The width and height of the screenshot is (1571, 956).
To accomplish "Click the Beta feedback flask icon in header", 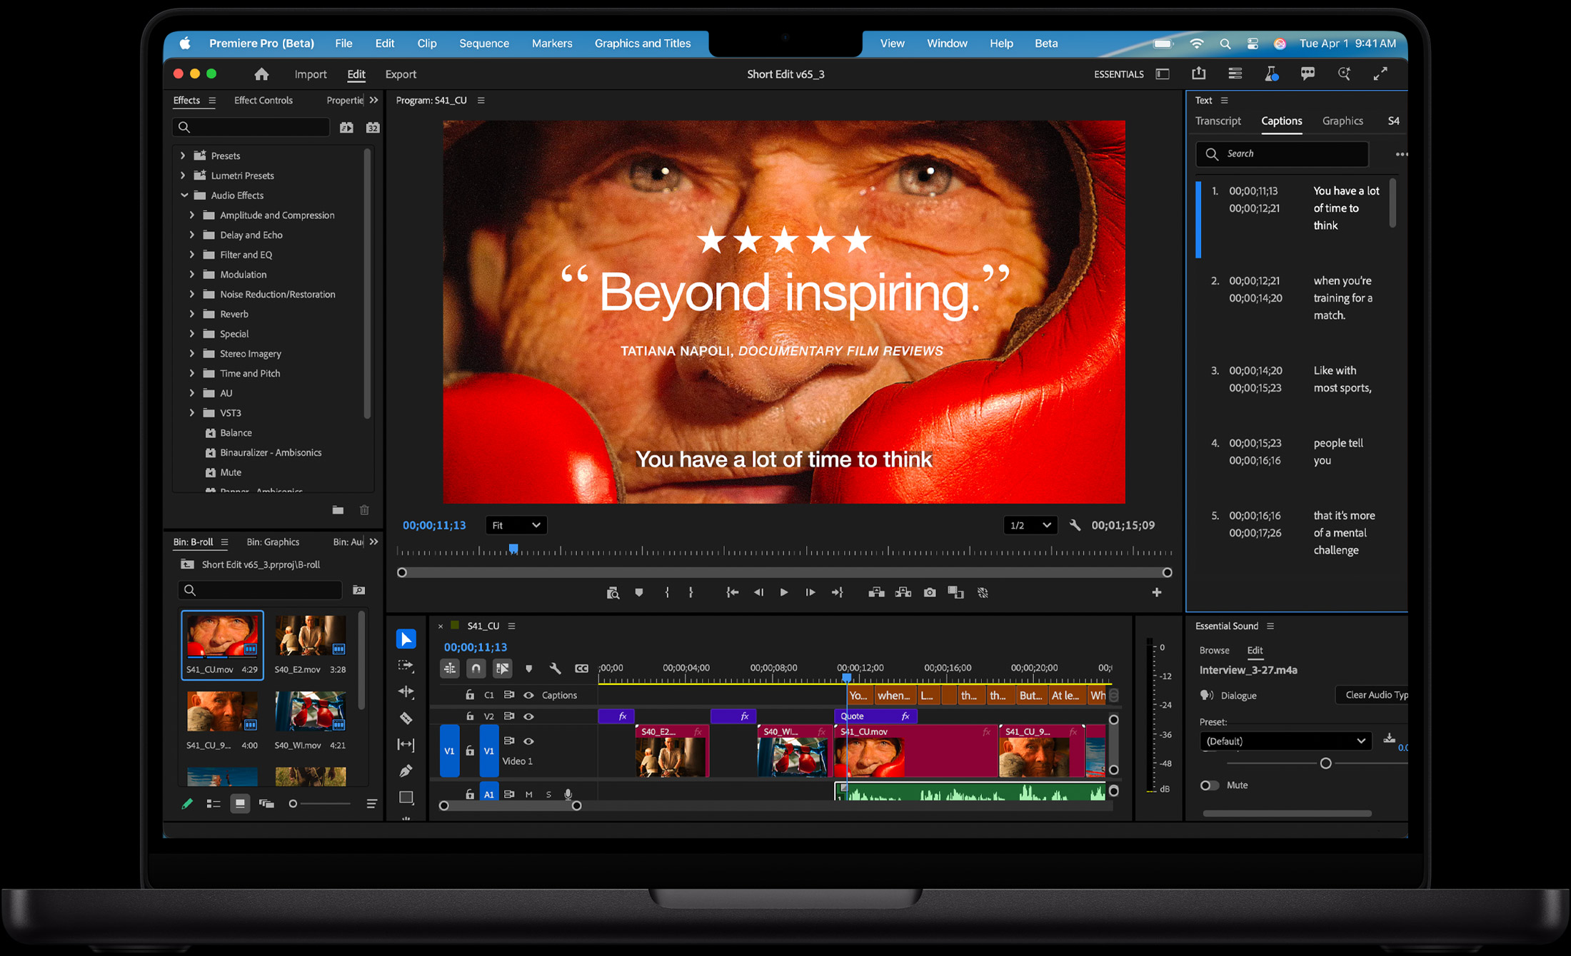I will tap(1272, 73).
